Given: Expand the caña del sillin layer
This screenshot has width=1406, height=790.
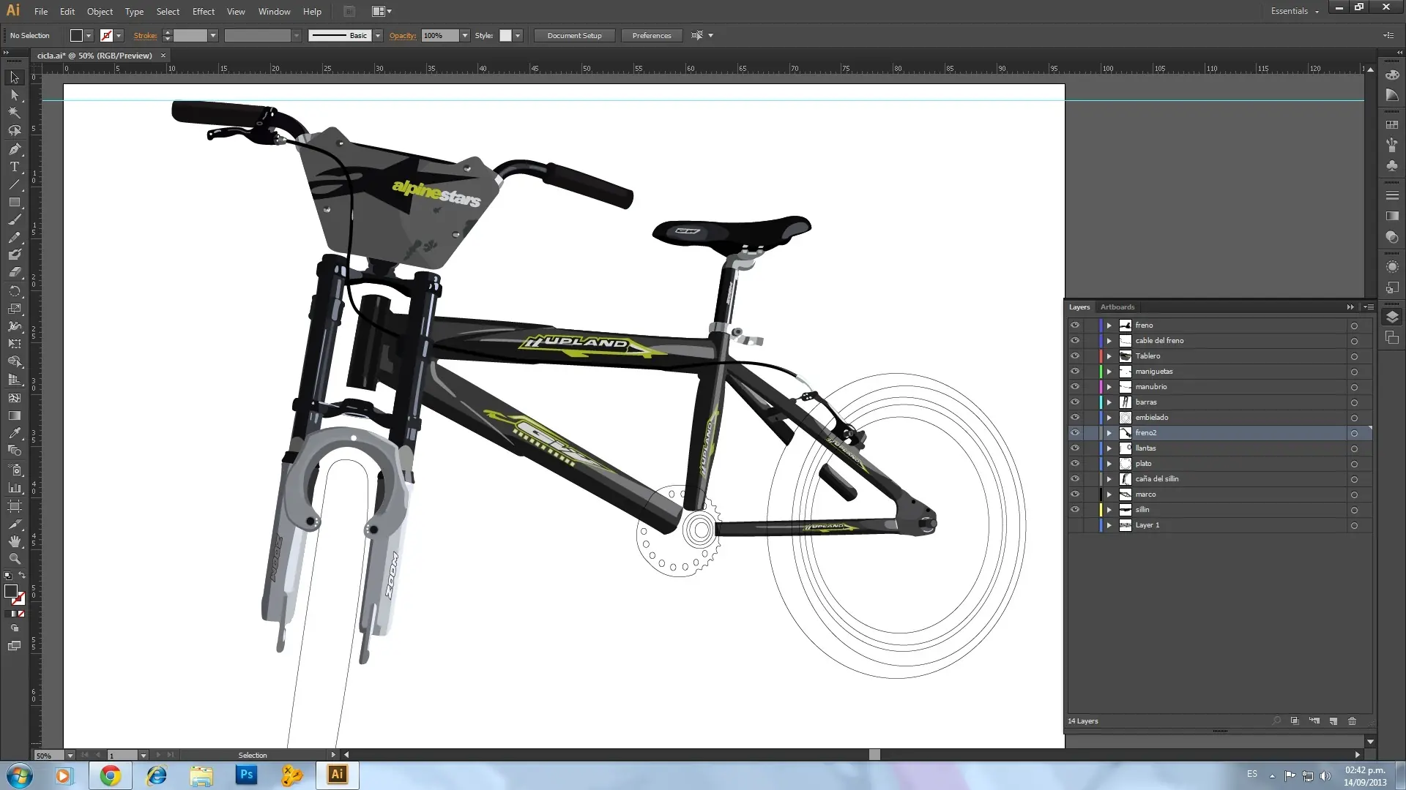Looking at the screenshot, I should [x=1109, y=479].
